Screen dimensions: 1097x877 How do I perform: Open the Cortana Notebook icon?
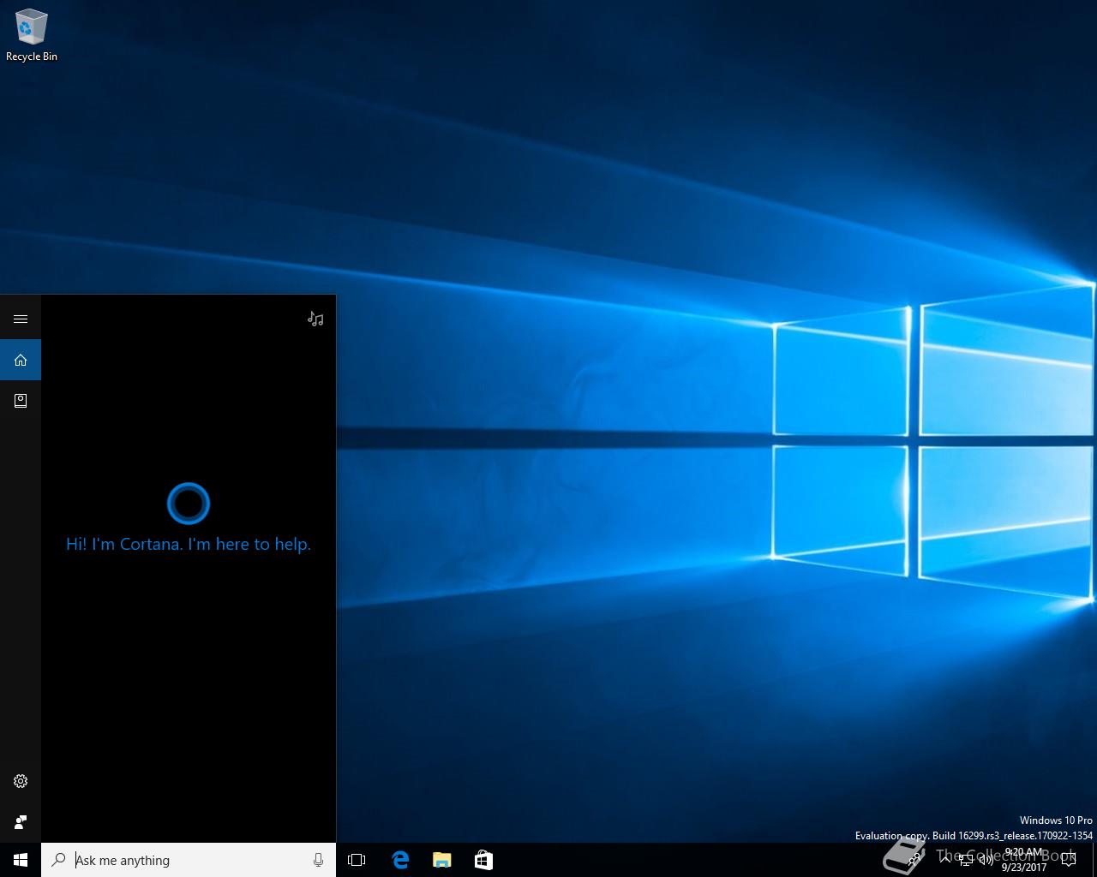click(21, 400)
